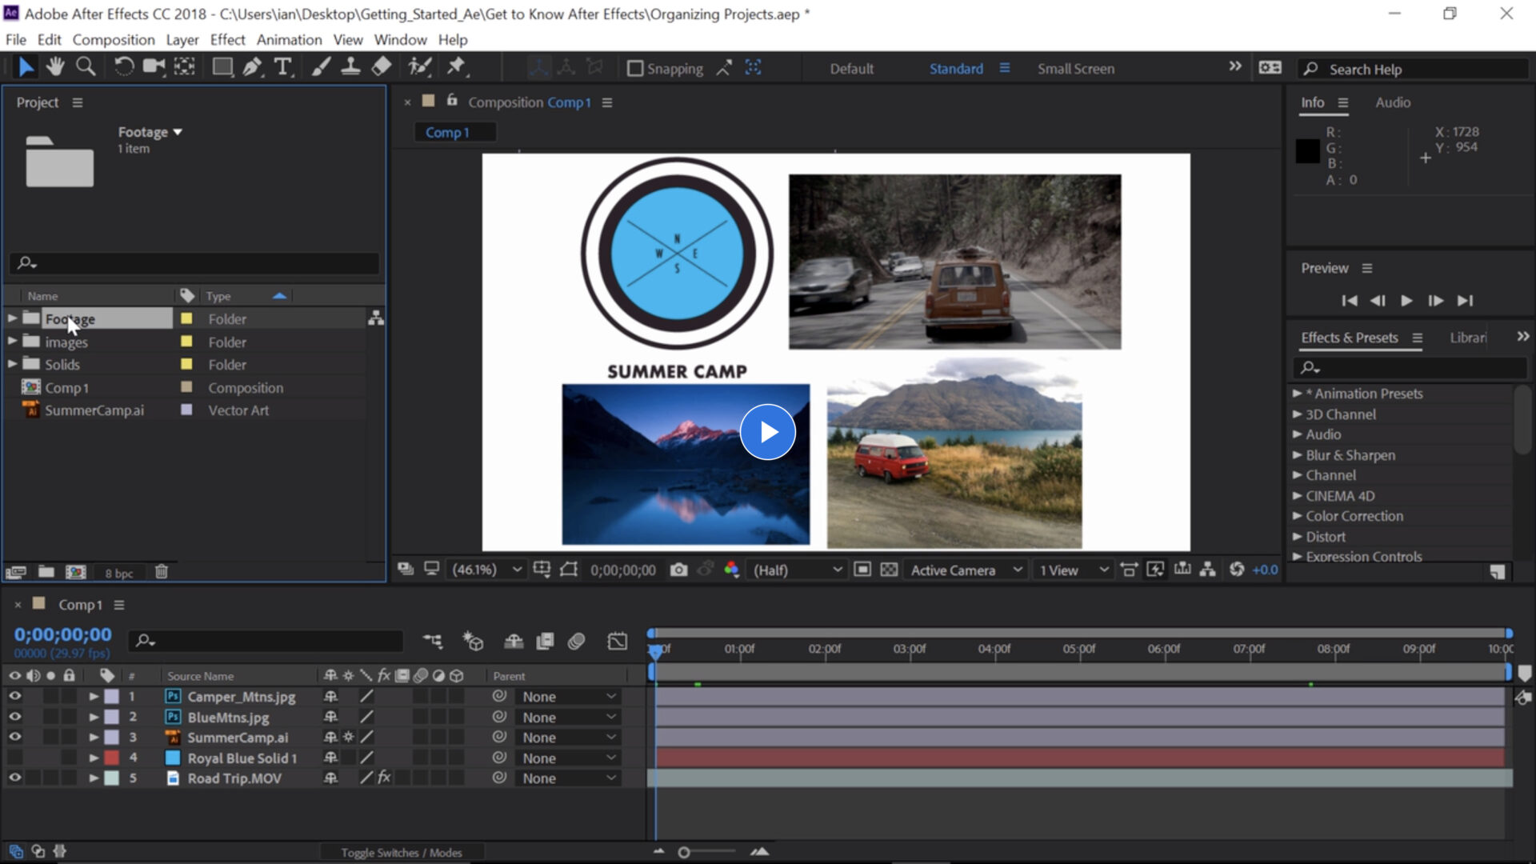The image size is (1536, 864).
Task: Take a snapshot of the composition viewer
Action: [679, 570]
